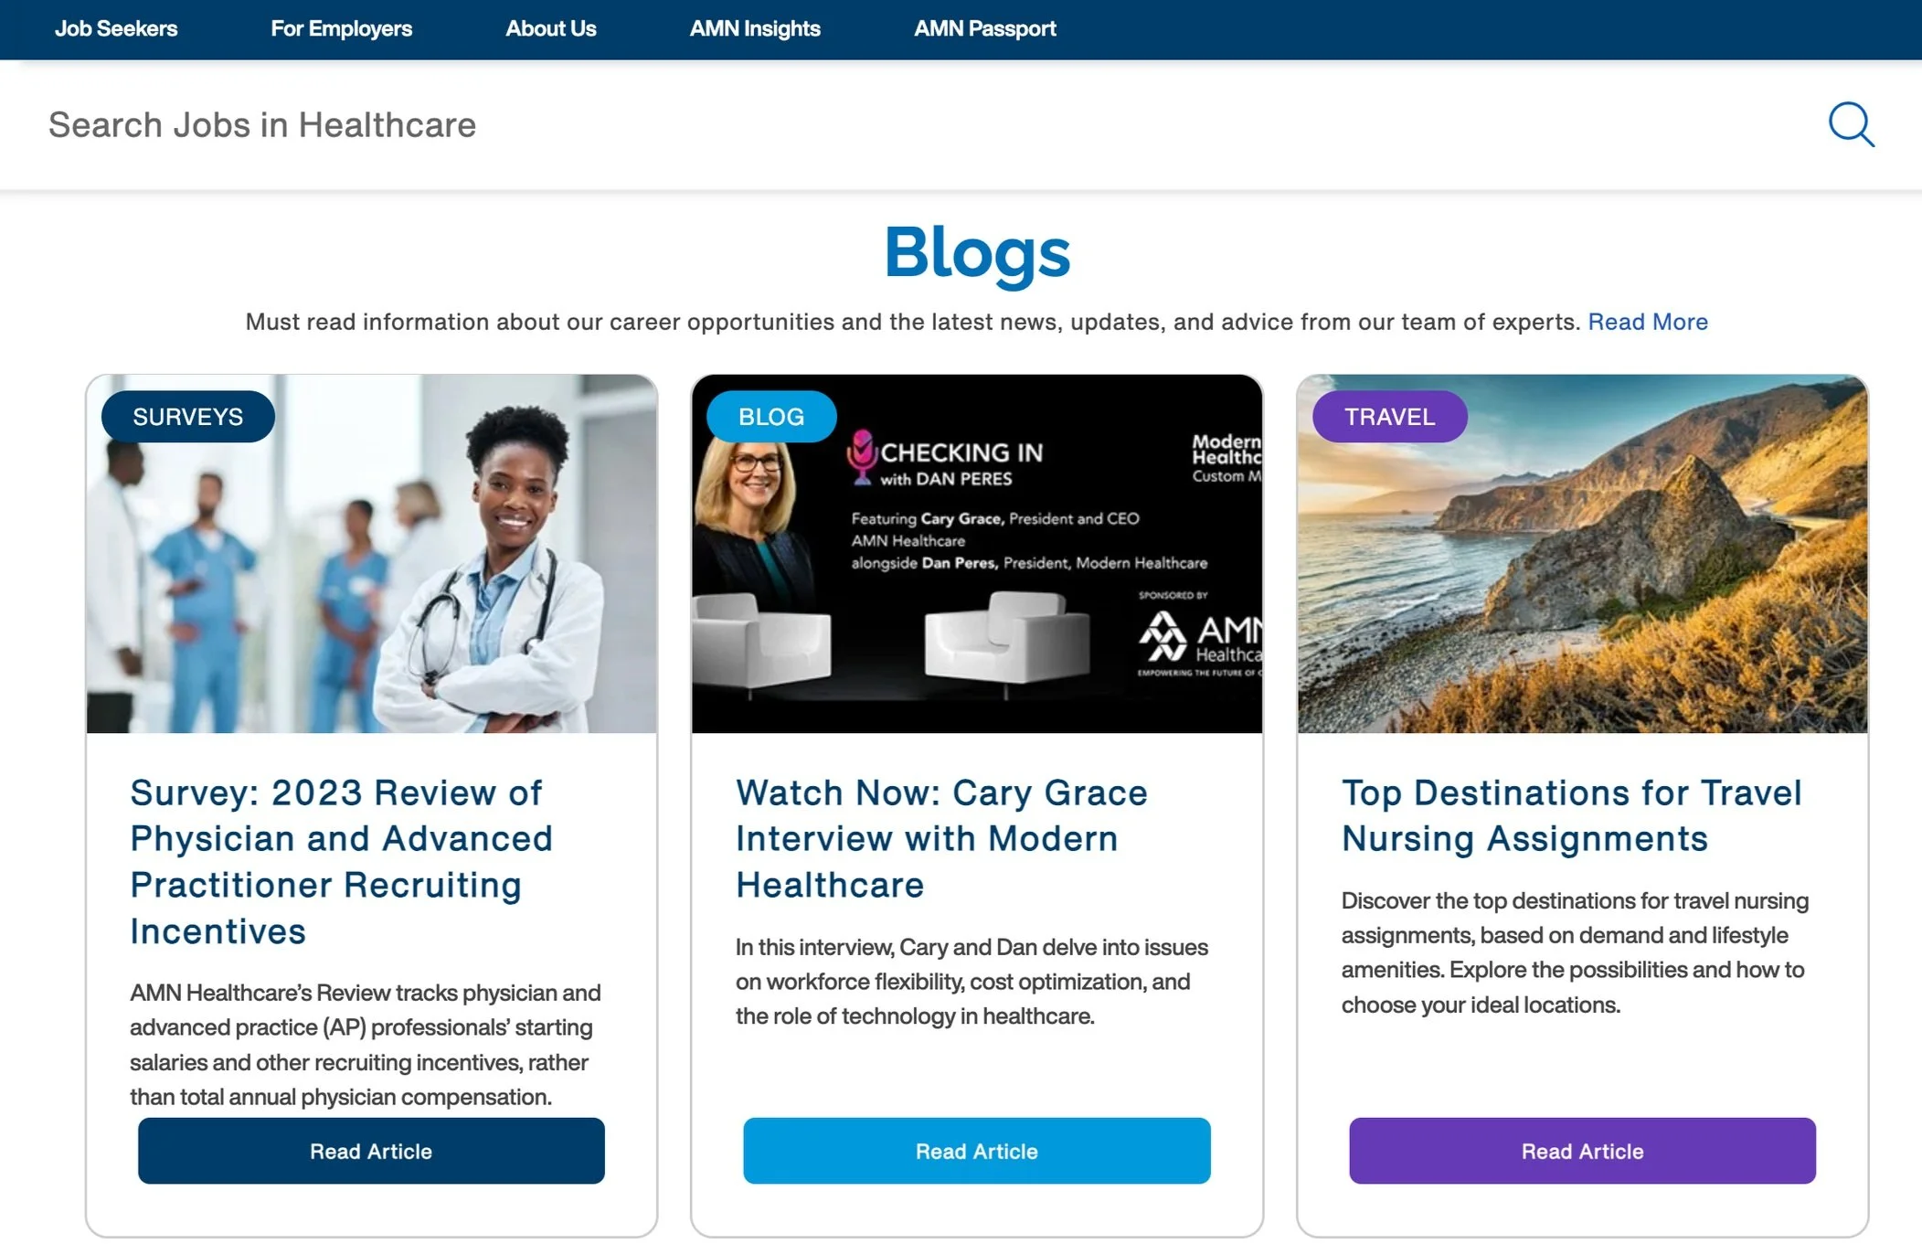1922x1244 pixels.
Task: Click the magnifying glass search icon
Action: pos(1851,124)
